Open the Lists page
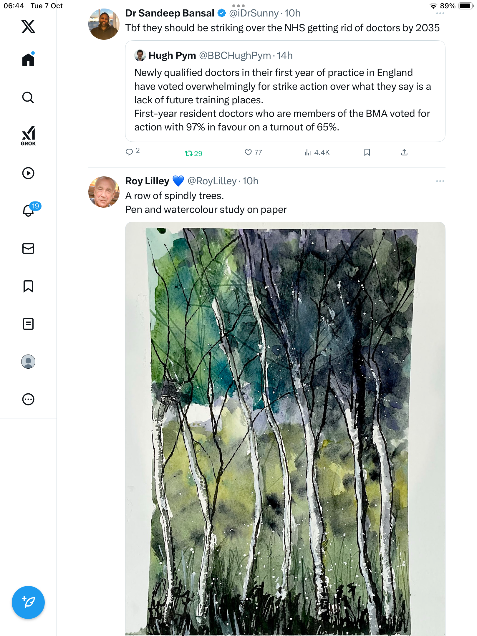Screen dimensions: 477x636 coord(28,324)
